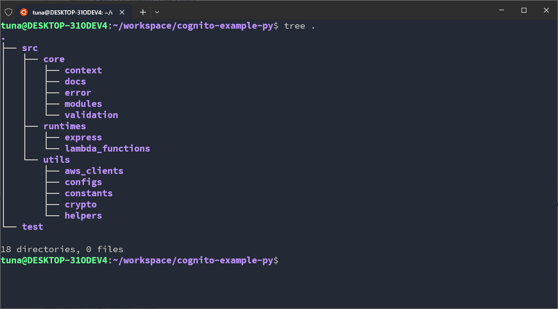Open the new tab profile dropdown chevron
Image resolution: width=558 pixels, height=309 pixels.
pyautogui.click(x=157, y=12)
